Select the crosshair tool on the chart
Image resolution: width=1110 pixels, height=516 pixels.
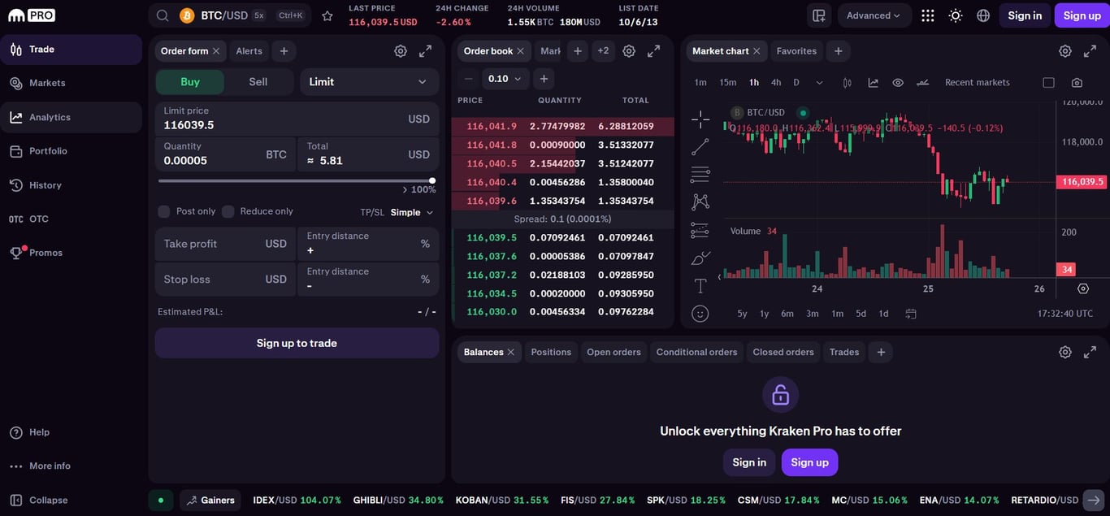[x=700, y=119]
